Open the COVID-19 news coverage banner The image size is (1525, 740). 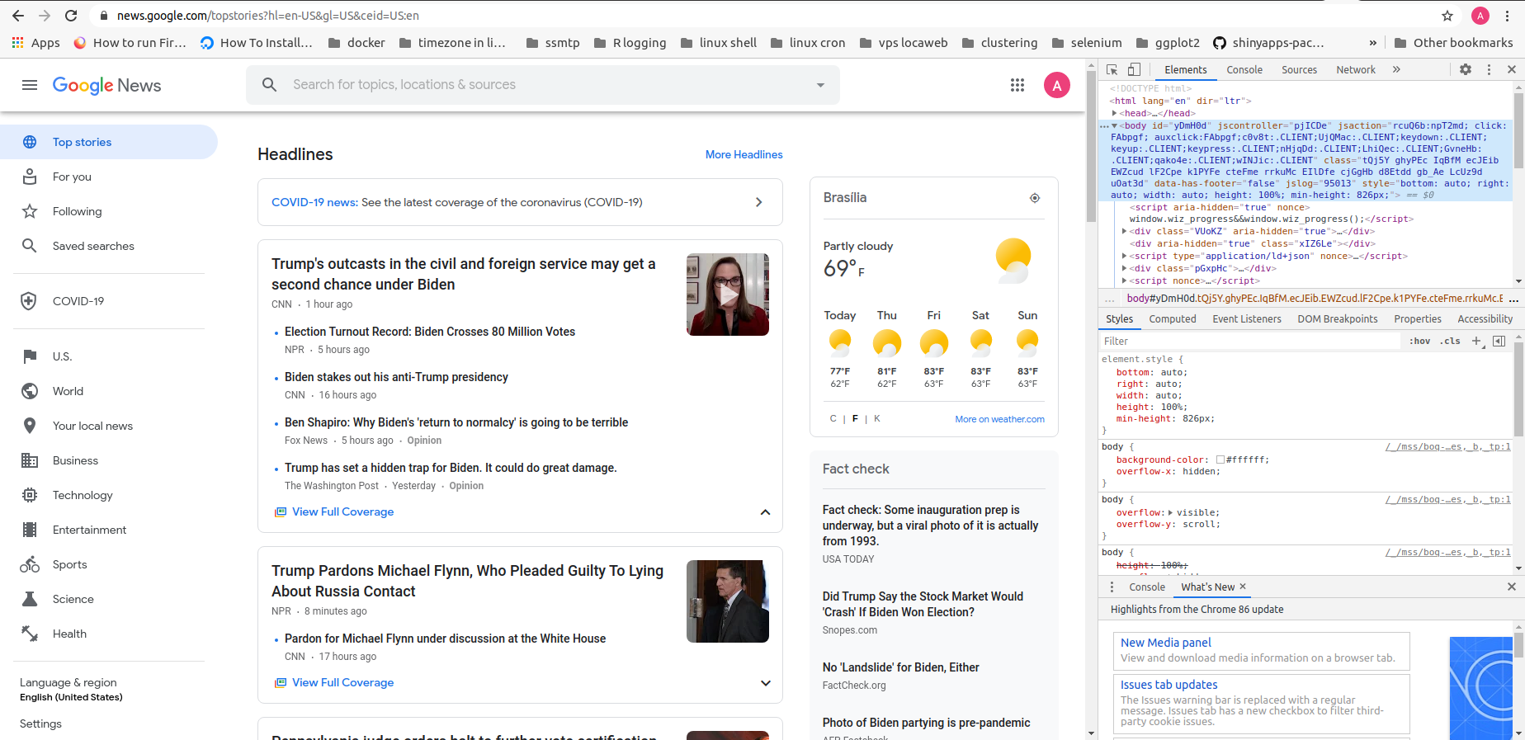point(520,202)
